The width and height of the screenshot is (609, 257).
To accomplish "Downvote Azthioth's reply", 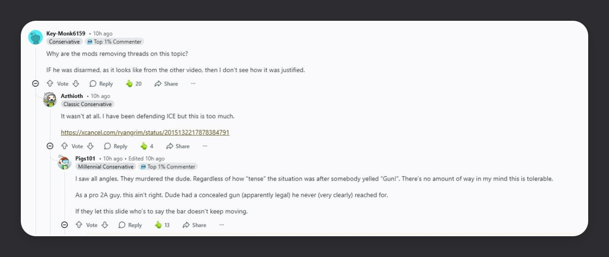I will click(90, 146).
